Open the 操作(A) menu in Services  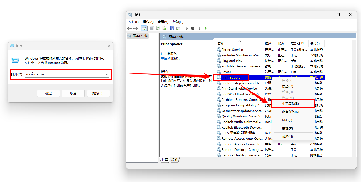148,22
